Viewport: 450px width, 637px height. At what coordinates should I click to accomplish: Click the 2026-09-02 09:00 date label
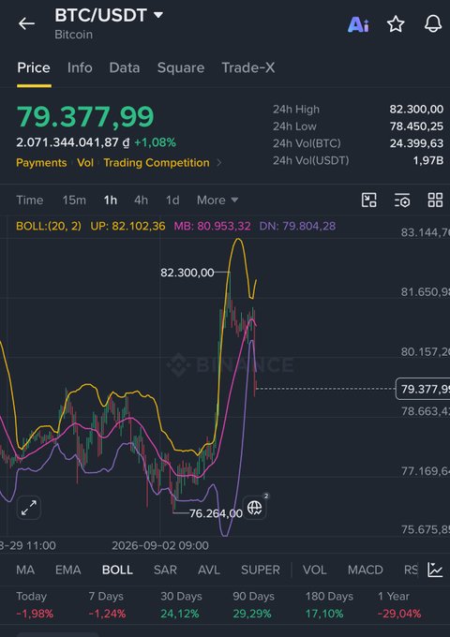point(160,545)
